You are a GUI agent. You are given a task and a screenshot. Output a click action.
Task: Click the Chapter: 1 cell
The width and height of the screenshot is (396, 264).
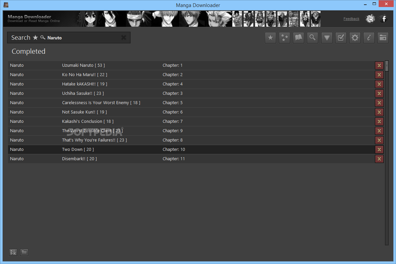[173, 65]
